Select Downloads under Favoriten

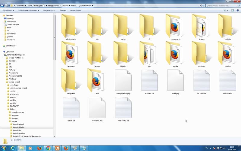click(11, 21)
